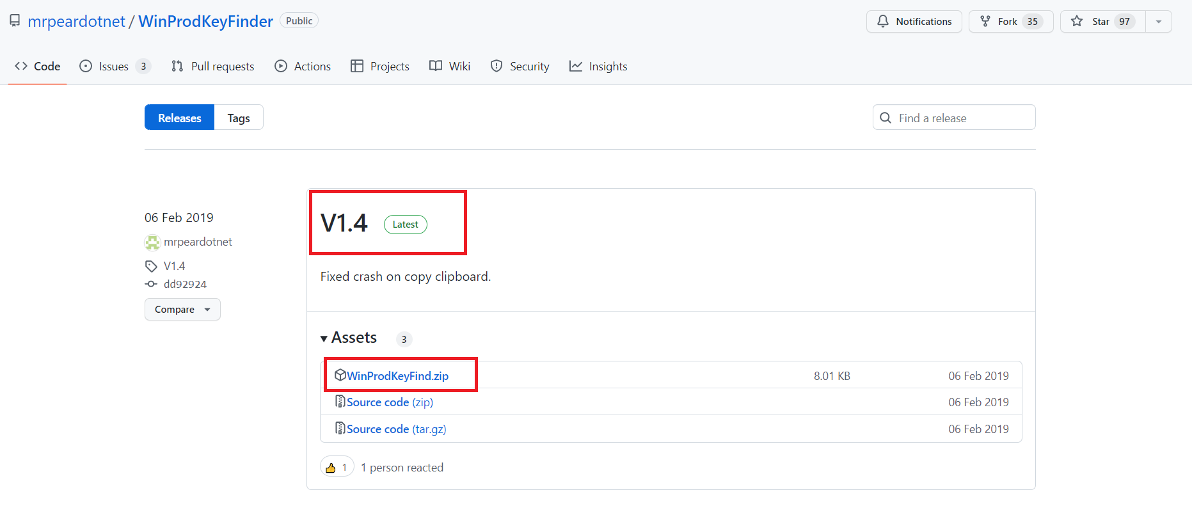
Task: Open the Issues tab
Action: coord(115,67)
